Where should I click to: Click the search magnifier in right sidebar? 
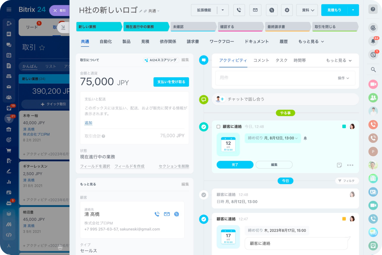[x=373, y=69]
